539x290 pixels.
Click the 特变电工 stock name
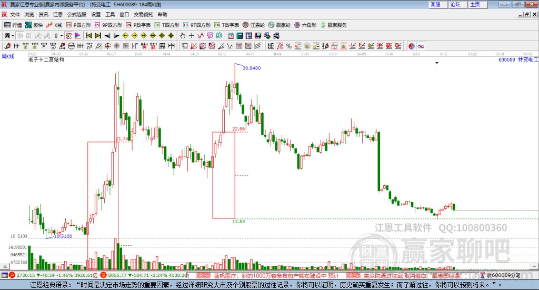[x=528, y=60]
